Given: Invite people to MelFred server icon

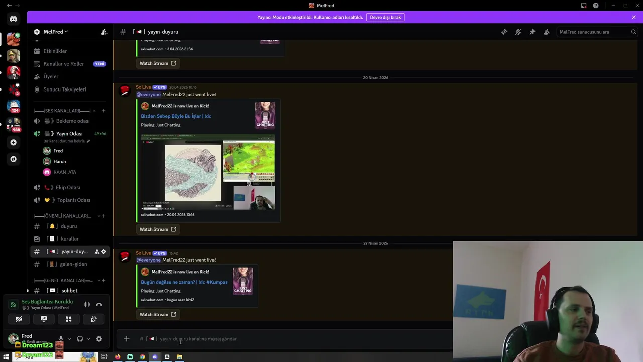Looking at the screenshot, I should pos(104,32).
